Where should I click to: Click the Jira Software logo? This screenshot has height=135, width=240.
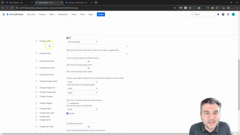[15, 14]
